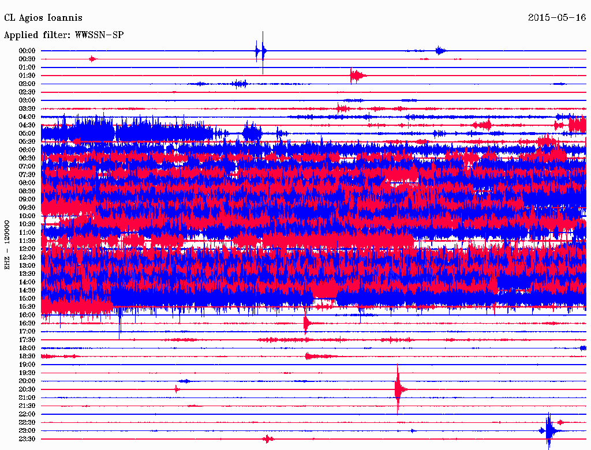This screenshot has width=591, height=450.
Task: Select the 16:30 time label
Action: tap(27, 324)
